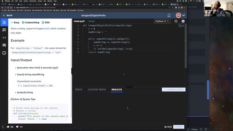The height and width of the screenshot is (131, 233).
Task: Open the info circle sidebar icon
Action: [4, 53]
